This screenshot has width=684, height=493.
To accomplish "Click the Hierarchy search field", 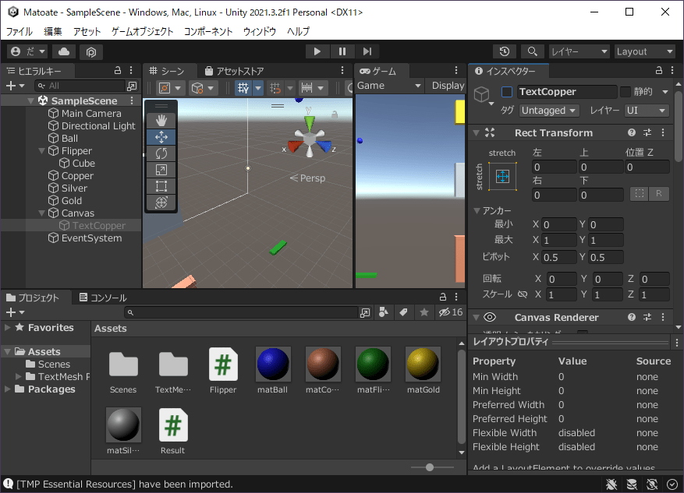I will [x=81, y=86].
